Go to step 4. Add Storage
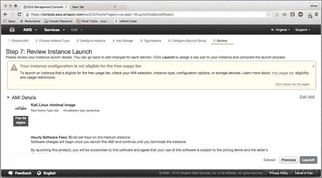322x178 pixels. 123,41
